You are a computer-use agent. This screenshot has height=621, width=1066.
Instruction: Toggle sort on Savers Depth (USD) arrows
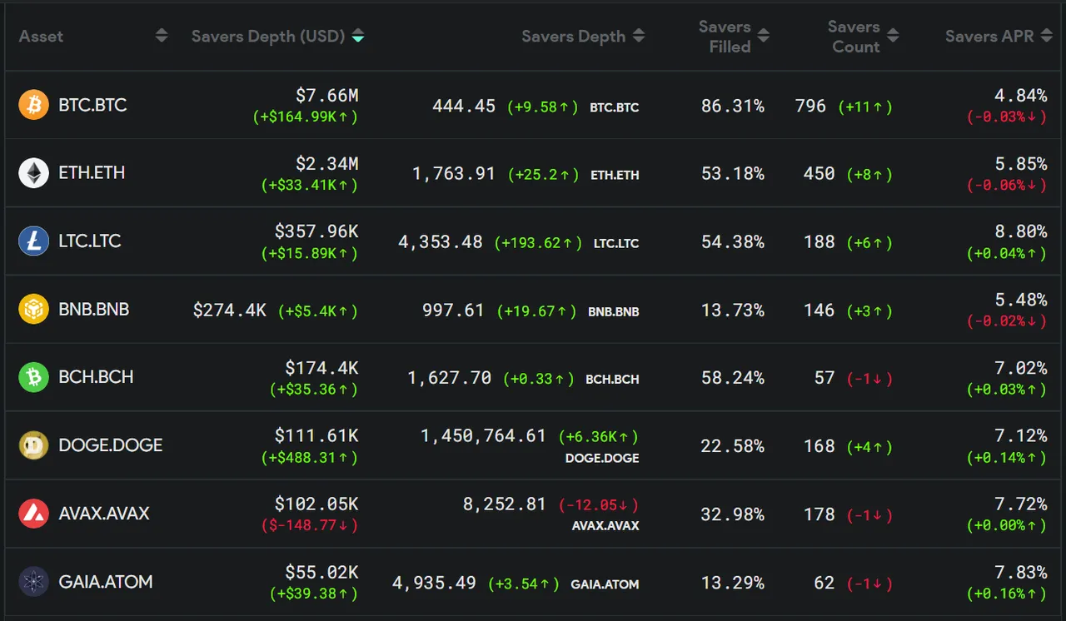tap(357, 36)
